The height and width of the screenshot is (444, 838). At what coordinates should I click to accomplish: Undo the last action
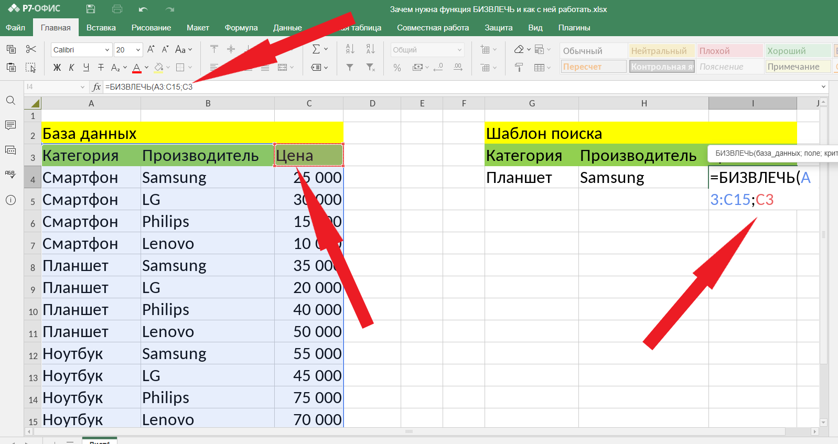(143, 9)
